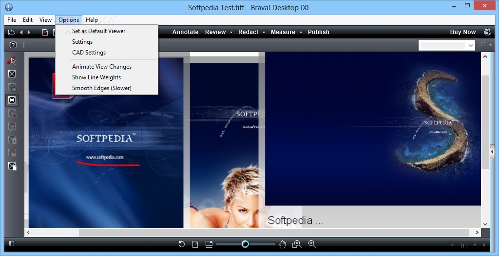Screen dimensions: 499x256
Task: Select the highlighted redact region tool
Action: (x=12, y=100)
